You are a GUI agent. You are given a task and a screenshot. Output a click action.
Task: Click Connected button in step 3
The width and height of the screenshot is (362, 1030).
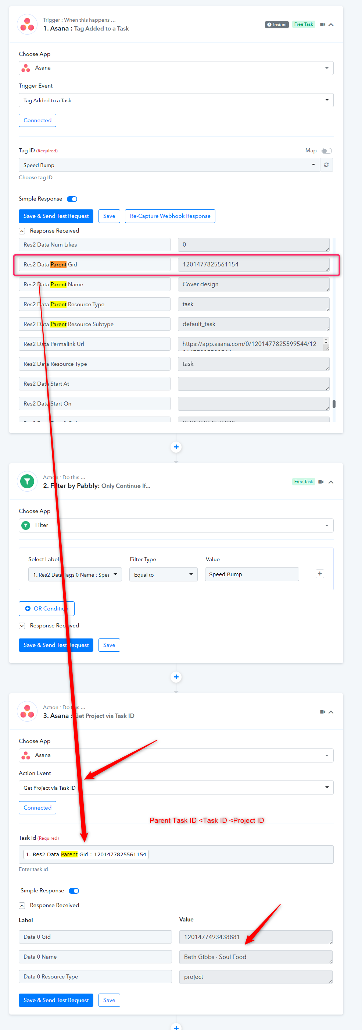pos(37,808)
